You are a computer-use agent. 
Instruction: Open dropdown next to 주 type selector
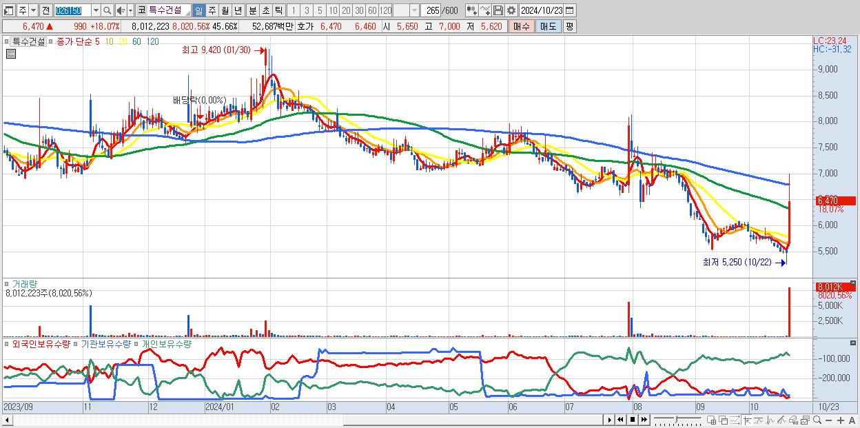(32, 10)
